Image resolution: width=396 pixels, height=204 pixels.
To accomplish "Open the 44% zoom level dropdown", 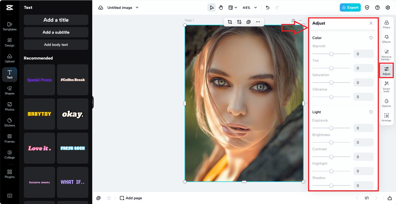I will coord(250,8).
